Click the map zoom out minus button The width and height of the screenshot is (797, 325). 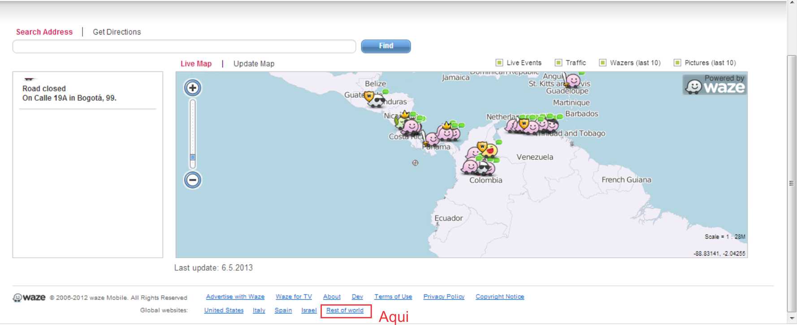[193, 180]
